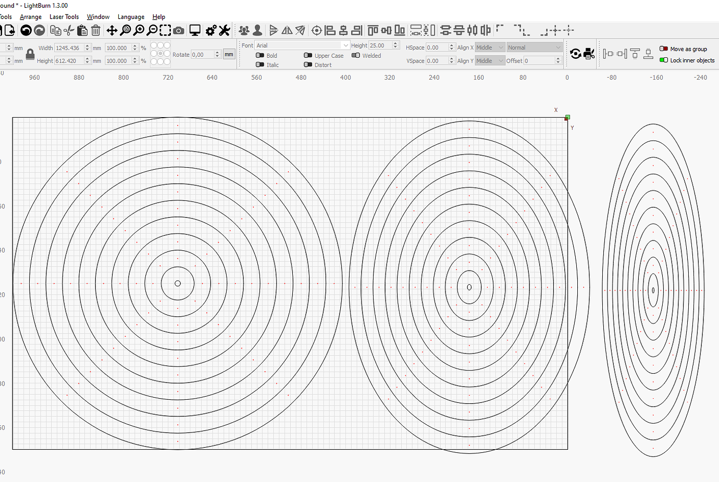The width and height of the screenshot is (719, 482).
Task: Open the Arial font dropdown
Action: pos(344,45)
